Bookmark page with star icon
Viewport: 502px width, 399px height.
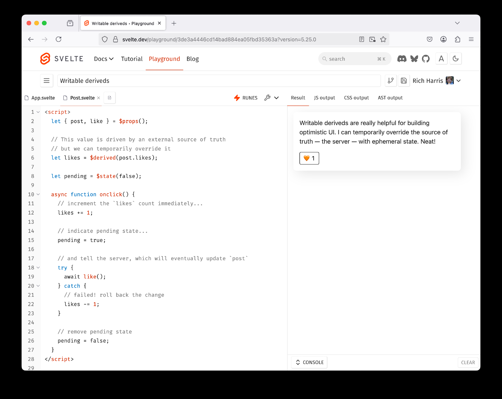click(383, 39)
